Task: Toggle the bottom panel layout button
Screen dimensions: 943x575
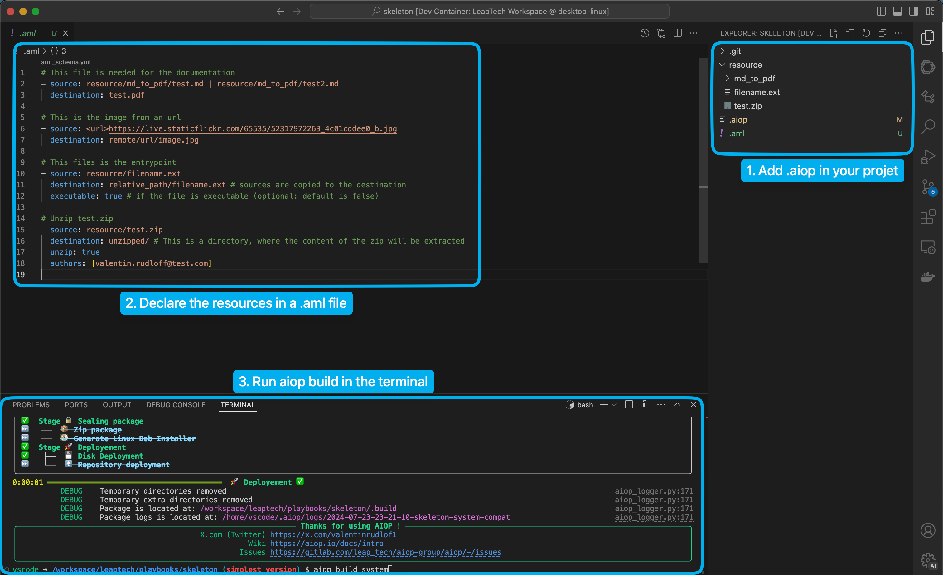Action: pos(897,12)
